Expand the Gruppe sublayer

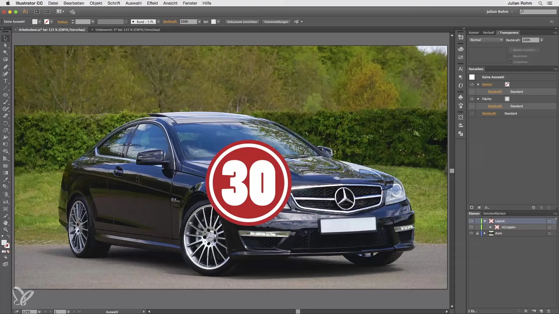coord(491,227)
